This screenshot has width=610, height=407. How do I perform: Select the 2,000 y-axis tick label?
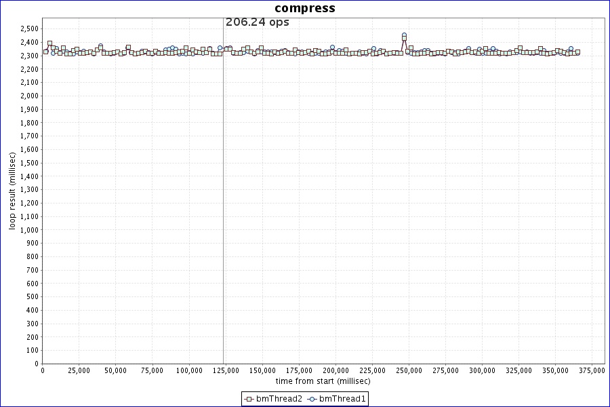point(29,96)
